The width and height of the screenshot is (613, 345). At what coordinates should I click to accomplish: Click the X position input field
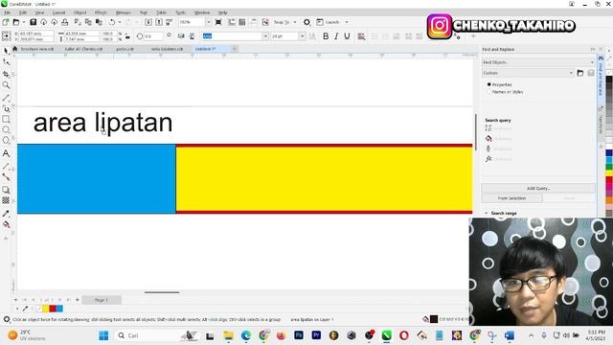click(x=36, y=34)
